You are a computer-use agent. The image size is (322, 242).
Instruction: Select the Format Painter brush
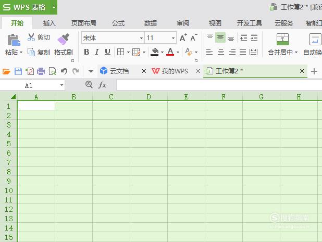point(63,39)
